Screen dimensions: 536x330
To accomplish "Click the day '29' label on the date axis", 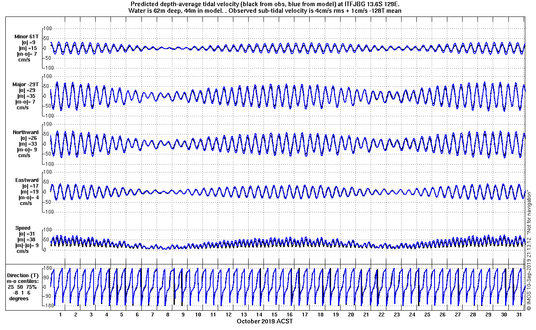I will (488, 314).
